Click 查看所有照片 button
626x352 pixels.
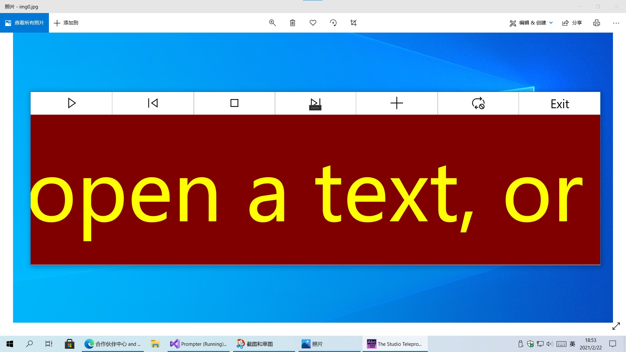pyautogui.click(x=24, y=23)
